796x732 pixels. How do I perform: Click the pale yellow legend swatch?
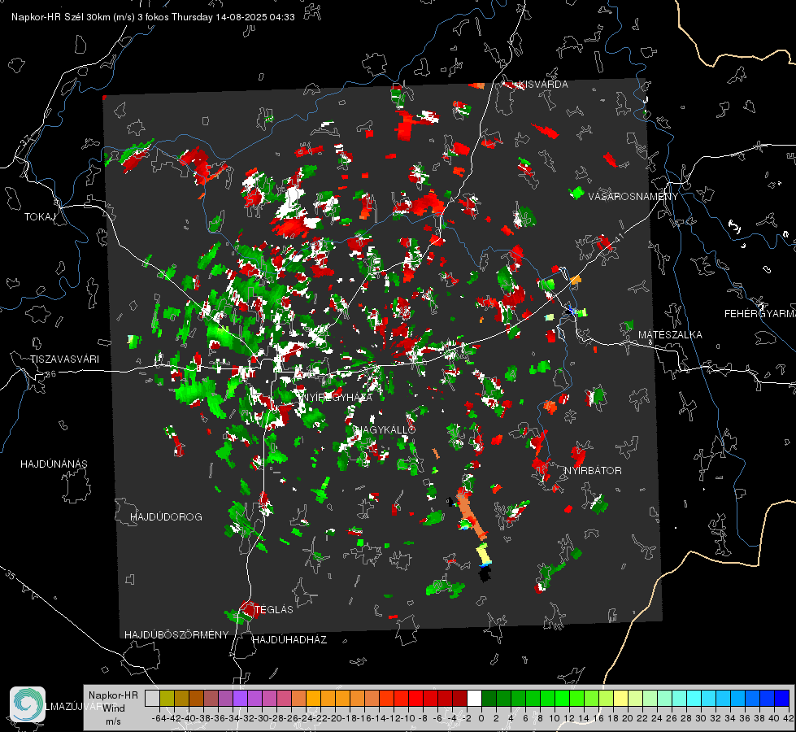click(x=620, y=698)
